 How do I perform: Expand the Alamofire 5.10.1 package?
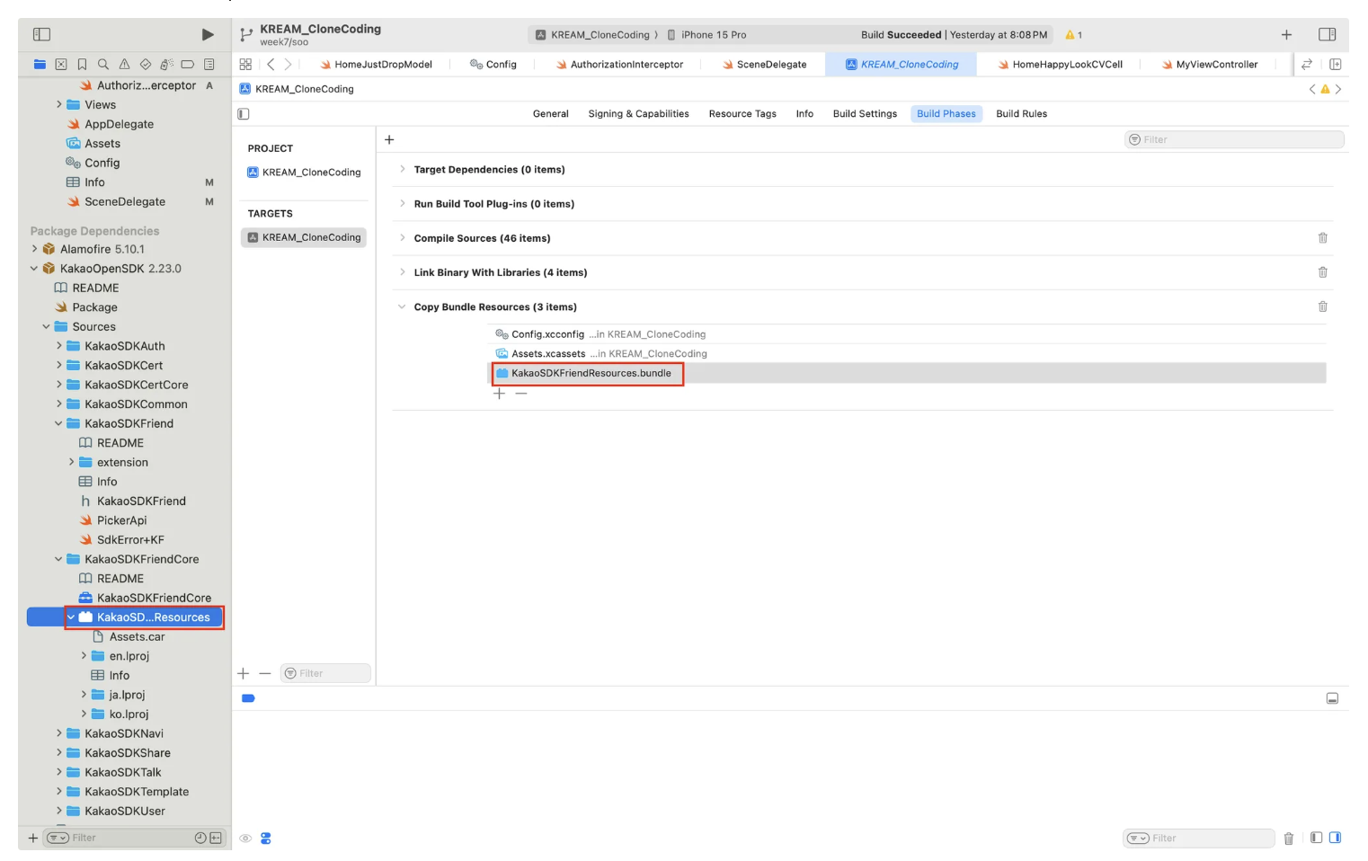coord(34,249)
